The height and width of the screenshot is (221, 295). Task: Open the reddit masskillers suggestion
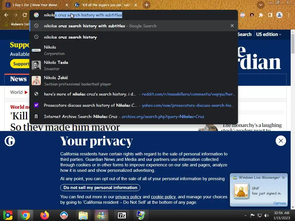tap(134, 94)
